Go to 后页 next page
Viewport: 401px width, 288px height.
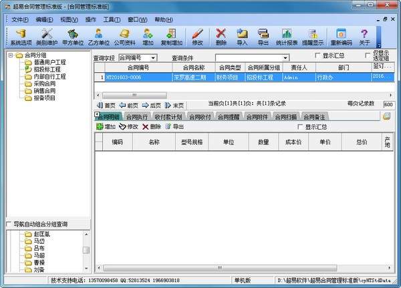tap(151, 105)
